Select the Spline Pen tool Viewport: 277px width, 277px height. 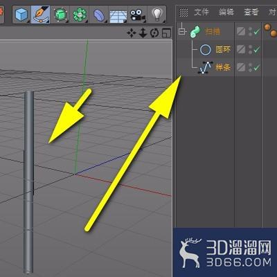click(41, 15)
